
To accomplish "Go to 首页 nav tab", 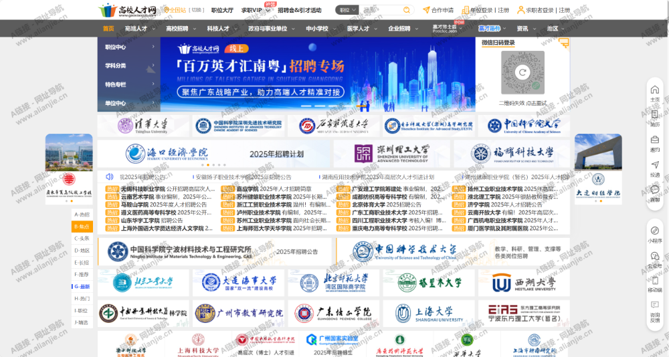I will pos(108,29).
